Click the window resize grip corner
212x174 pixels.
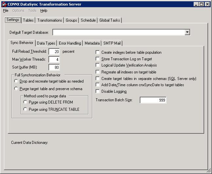209,171
